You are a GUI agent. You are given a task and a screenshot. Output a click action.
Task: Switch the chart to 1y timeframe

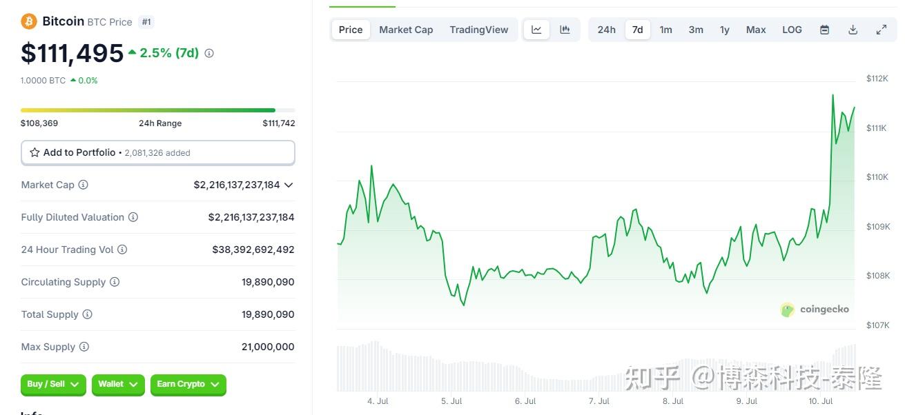pyautogui.click(x=724, y=29)
